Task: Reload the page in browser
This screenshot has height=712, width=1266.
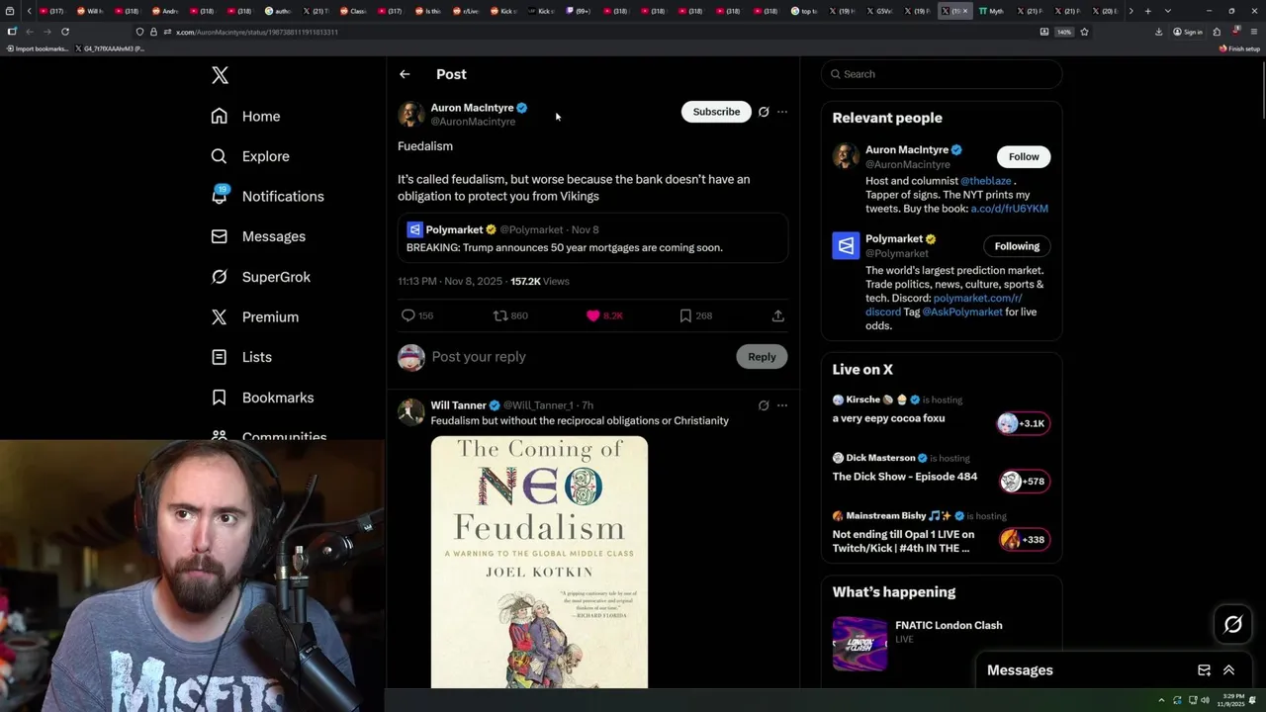Action: click(x=65, y=32)
